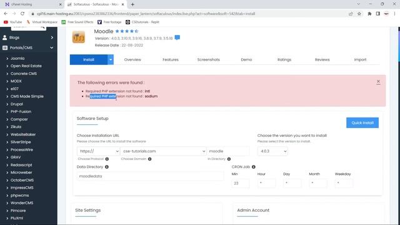
Task: Click Quick Install button
Action: coord(362,122)
